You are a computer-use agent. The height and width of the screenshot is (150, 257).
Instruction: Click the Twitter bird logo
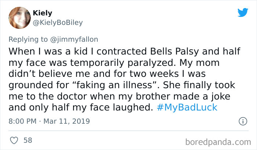tap(243, 12)
